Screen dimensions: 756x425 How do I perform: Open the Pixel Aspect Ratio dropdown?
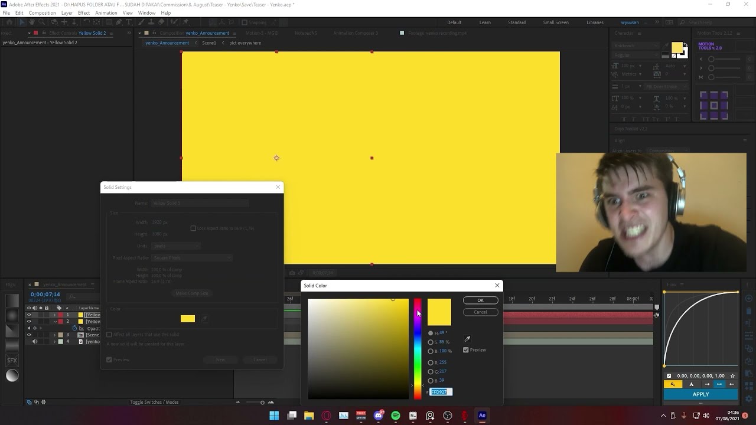point(191,257)
